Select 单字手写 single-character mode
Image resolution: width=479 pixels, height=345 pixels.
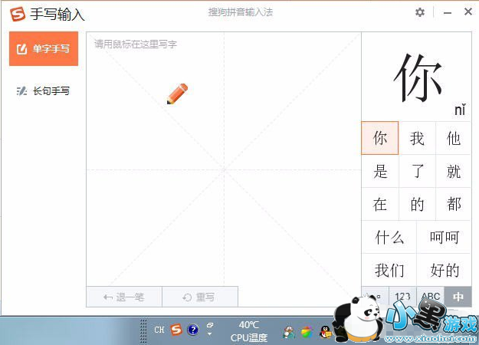pyautogui.click(x=44, y=48)
